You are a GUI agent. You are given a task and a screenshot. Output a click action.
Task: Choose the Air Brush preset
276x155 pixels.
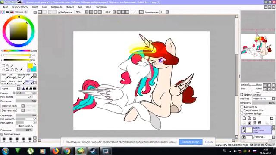click(x=13, y=76)
